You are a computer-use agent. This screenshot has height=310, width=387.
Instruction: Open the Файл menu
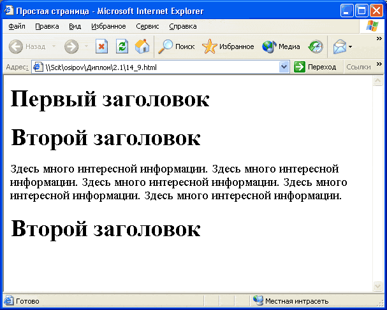pyautogui.click(x=17, y=26)
